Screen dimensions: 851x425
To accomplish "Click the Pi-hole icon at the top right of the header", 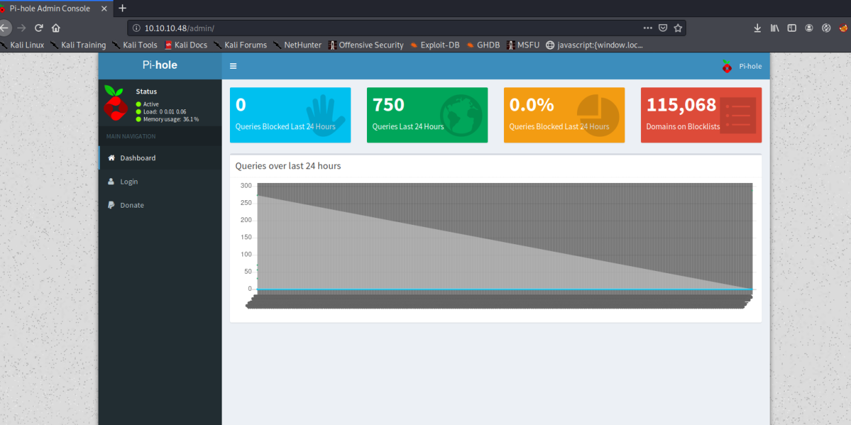I will pyautogui.click(x=728, y=66).
